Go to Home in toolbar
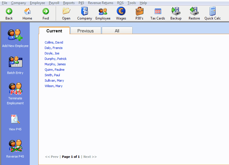The width and height of the screenshot is (229, 165). (x=27, y=11)
